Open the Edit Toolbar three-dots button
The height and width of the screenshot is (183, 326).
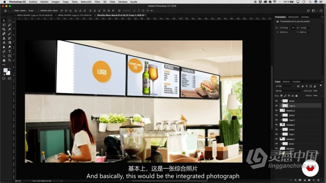4,65
